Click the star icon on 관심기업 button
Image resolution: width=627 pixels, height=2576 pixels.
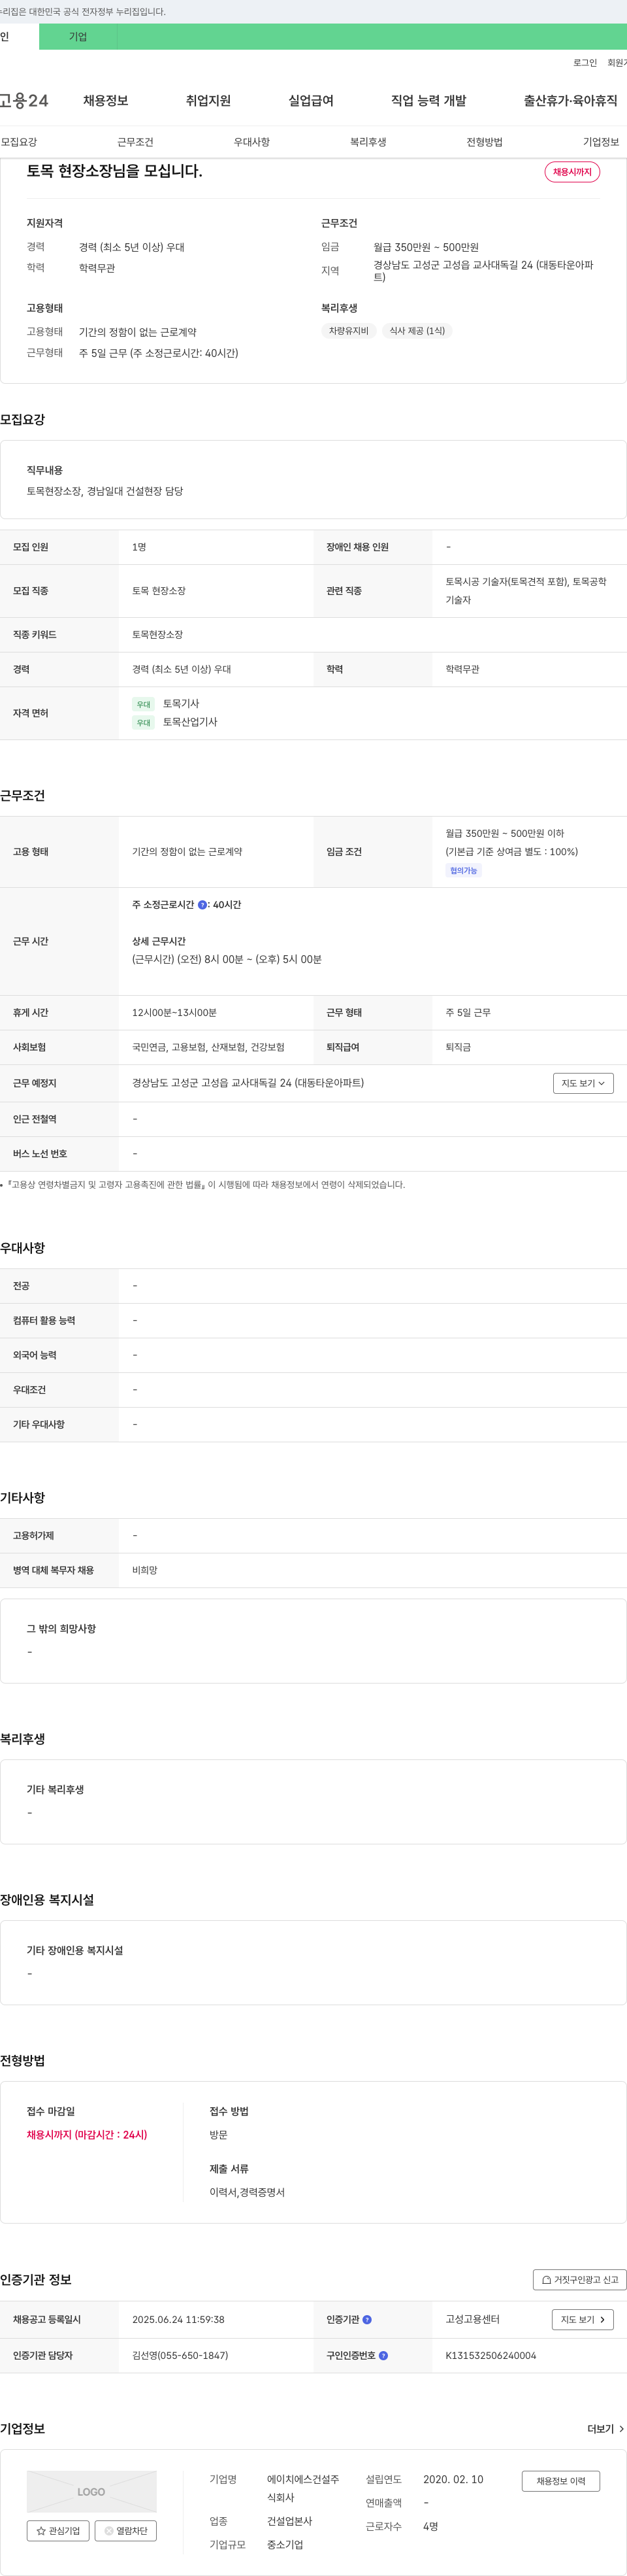(x=41, y=2530)
